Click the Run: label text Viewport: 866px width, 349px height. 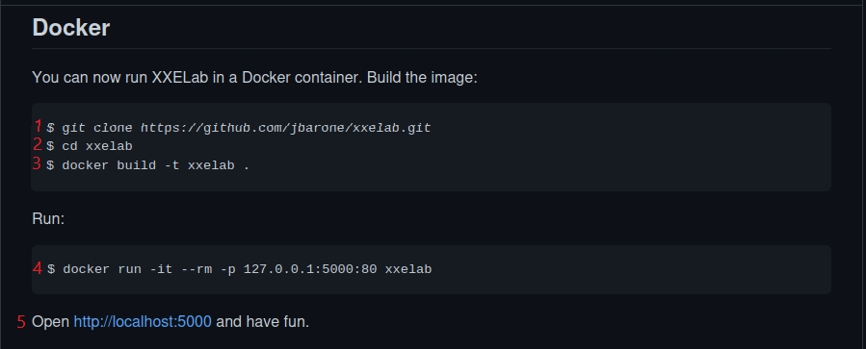(x=48, y=219)
